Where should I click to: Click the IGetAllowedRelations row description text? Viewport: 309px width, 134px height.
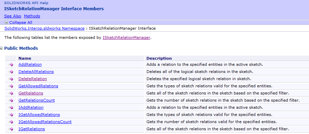pos(209,115)
